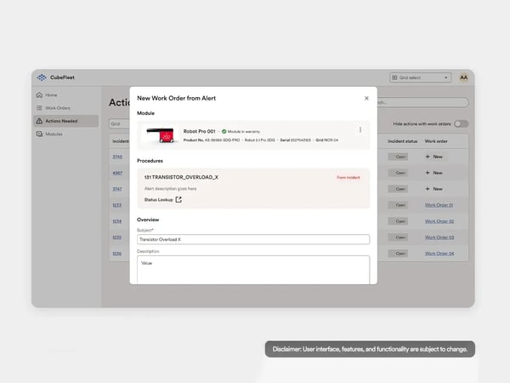Click the 131 TRANSISTOR_OVERLOAD_X procedure title
Viewport: 510px width, 383px height.
(181, 177)
